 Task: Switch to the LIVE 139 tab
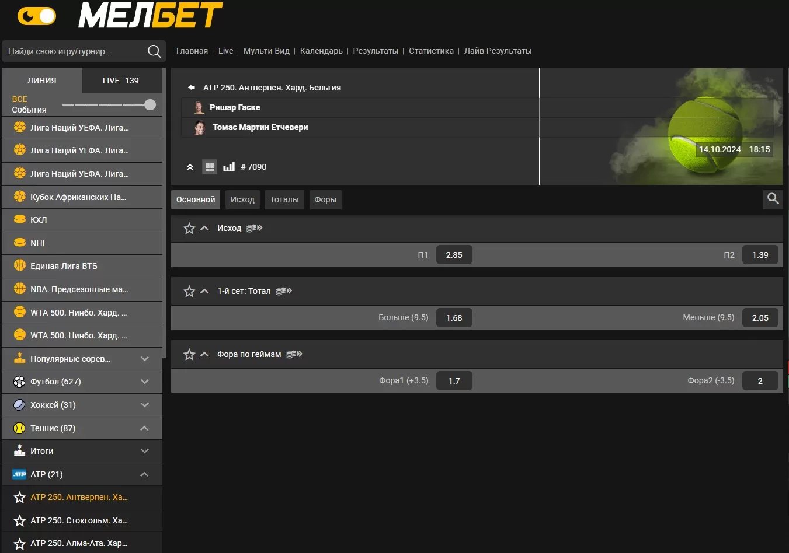[121, 80]
